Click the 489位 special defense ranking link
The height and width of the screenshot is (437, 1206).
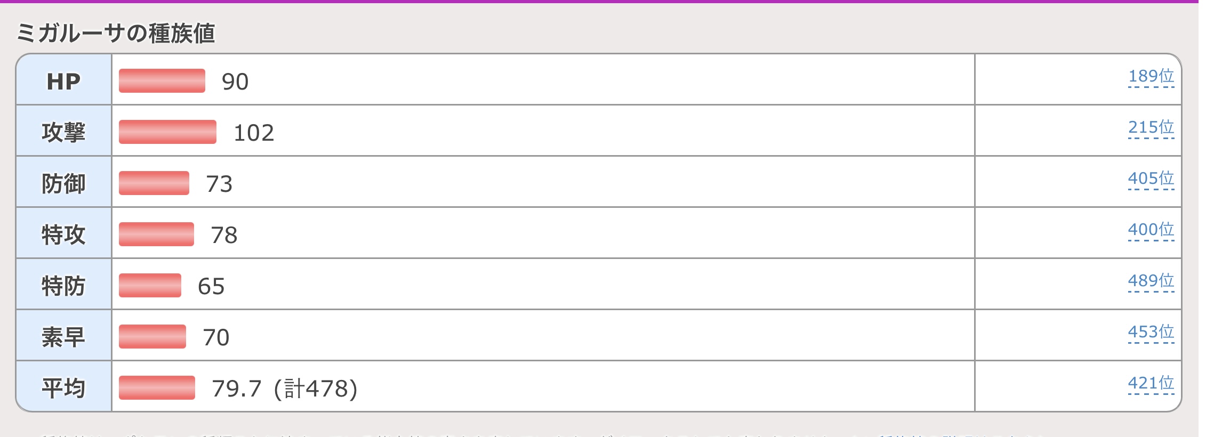(1151, 281)
